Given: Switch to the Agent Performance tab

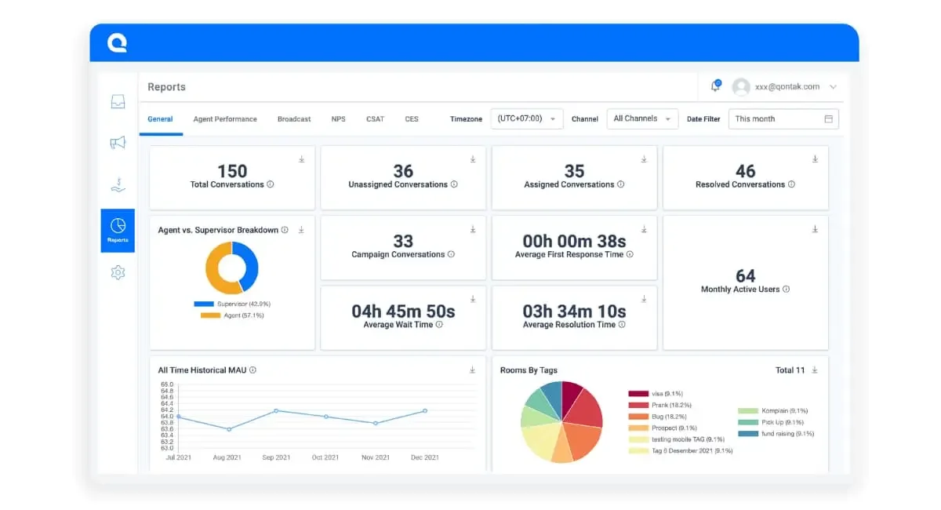Looking at the screenshot, I should (x=225, y=119).
